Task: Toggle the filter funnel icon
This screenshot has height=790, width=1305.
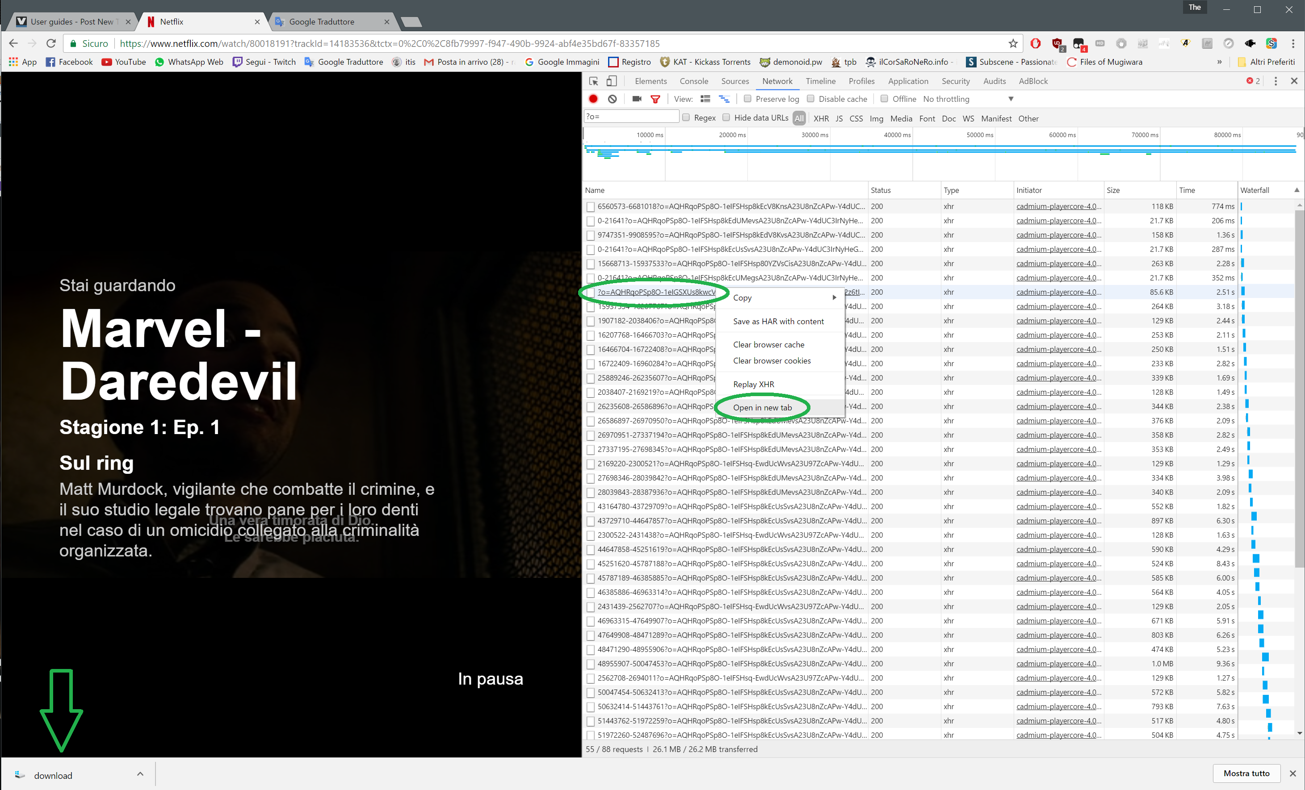Action: (655, 99)
